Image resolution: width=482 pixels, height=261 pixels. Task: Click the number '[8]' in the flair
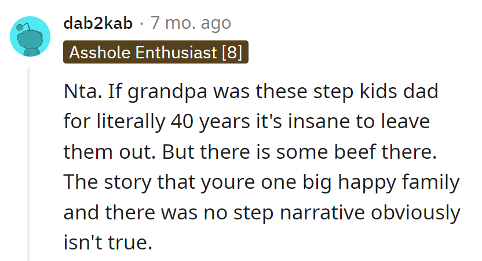click(231, 53)
